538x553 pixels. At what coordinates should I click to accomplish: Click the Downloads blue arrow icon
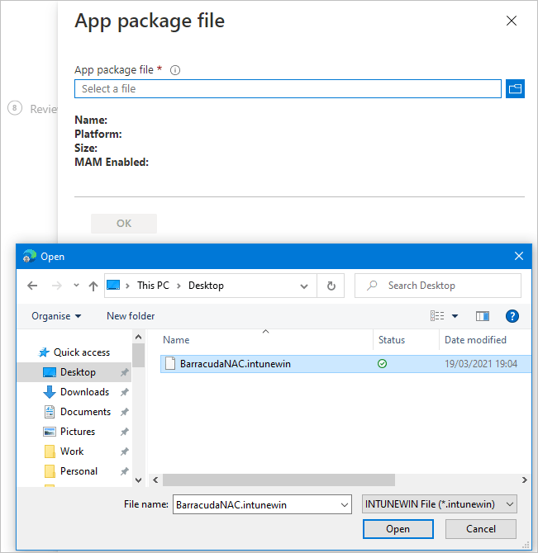pyautogui.click(x=50, y=392)
